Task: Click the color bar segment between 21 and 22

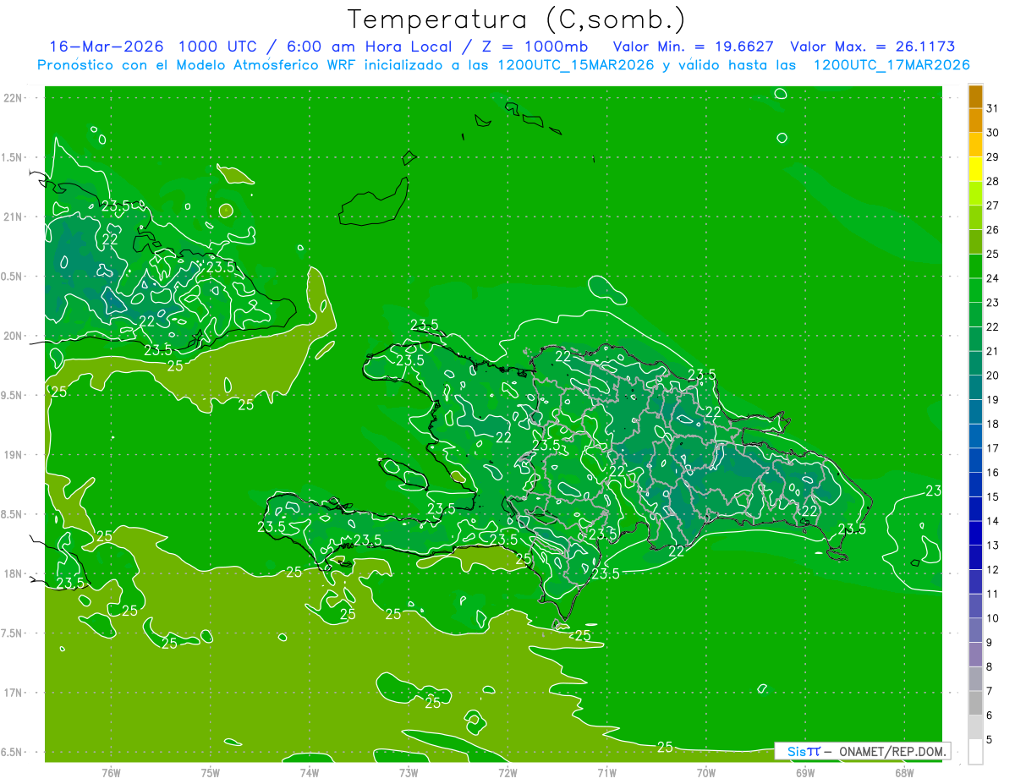Action: (x=975, y=339)
